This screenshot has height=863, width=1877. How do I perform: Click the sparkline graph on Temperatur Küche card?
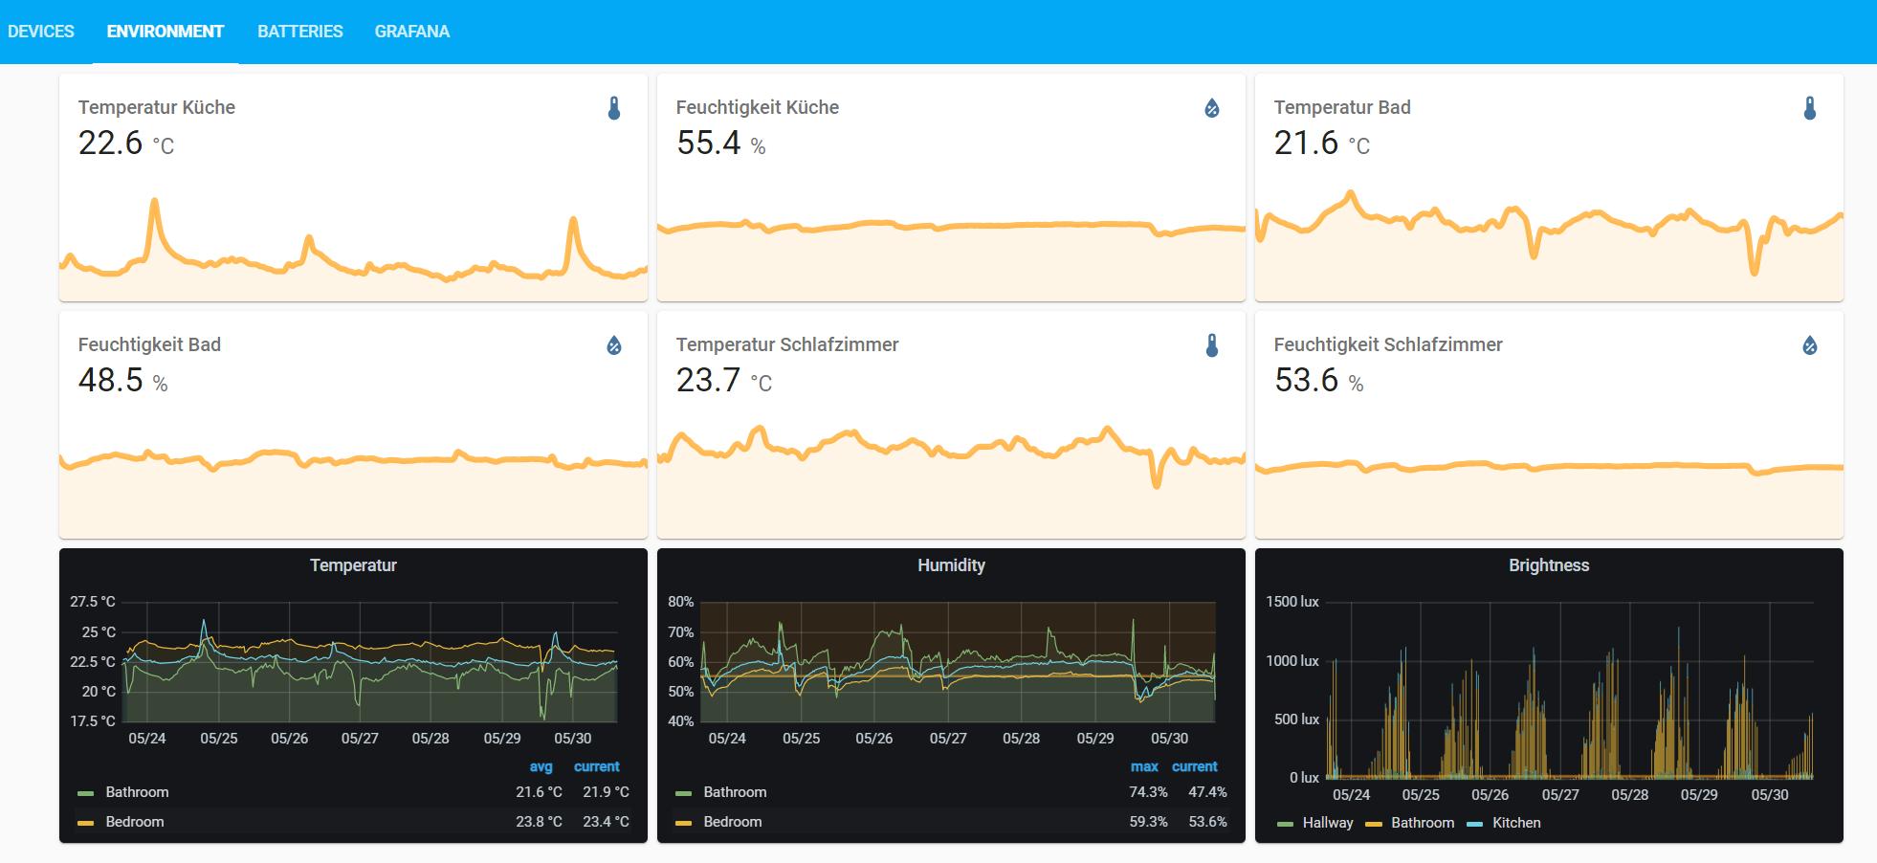[354, 254]
